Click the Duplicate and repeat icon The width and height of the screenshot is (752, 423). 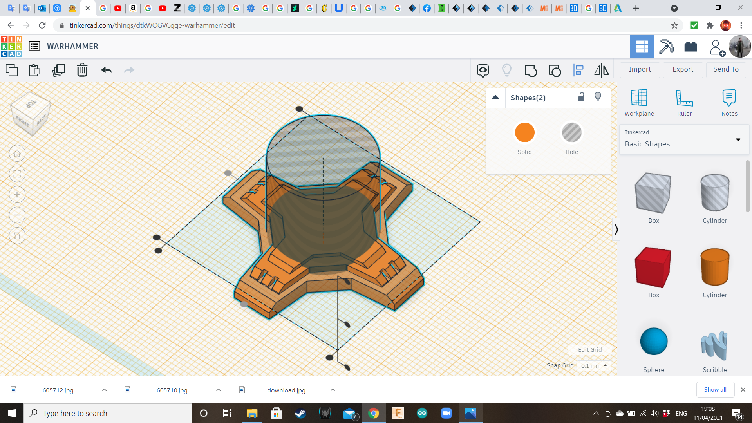[x=59, y=70]
